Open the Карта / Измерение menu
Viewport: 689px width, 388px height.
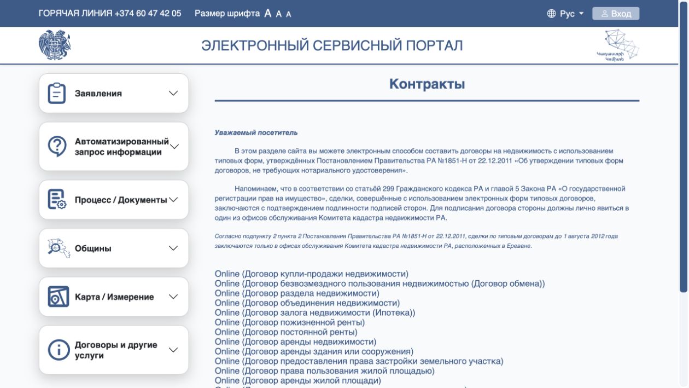114,297
